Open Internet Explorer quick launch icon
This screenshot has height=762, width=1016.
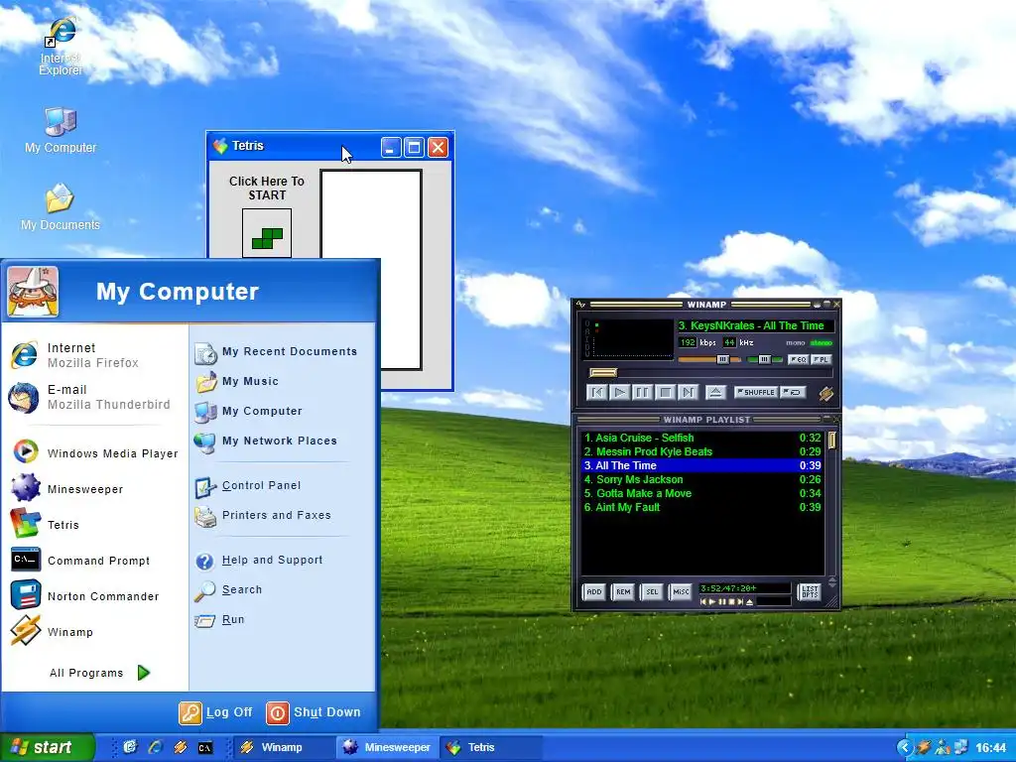[x=156, y=747]
